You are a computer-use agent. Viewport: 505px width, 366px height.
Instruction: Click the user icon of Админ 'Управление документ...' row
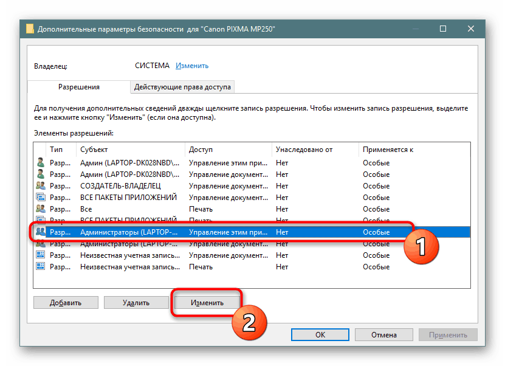40,174
